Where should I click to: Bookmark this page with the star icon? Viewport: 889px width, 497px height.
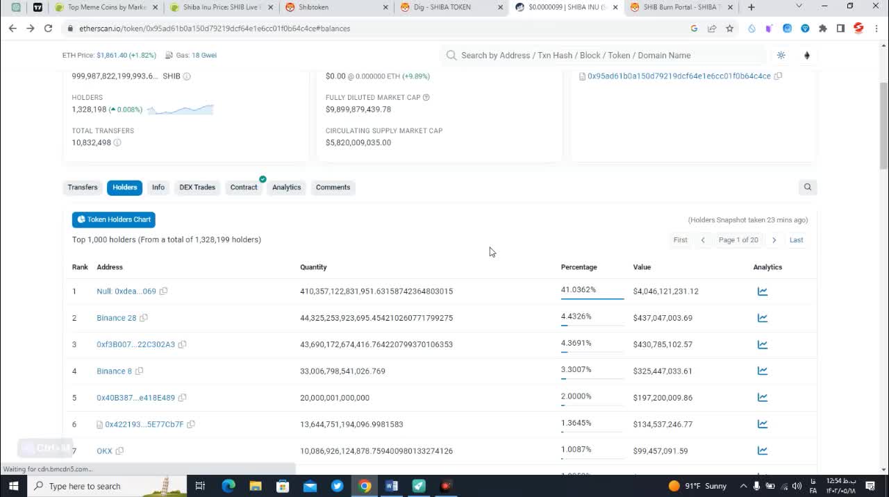tap(729, 28)
